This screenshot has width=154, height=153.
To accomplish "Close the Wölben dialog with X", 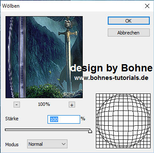I will pyautogui.click(x=147, y=6).
